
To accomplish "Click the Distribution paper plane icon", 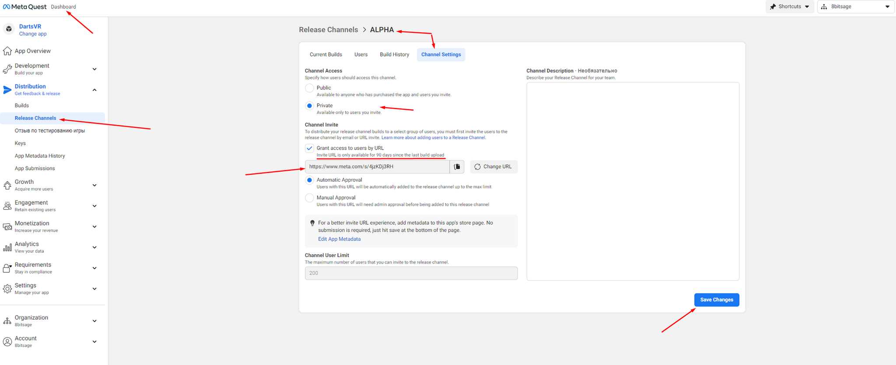I will (x=7, y=90).
